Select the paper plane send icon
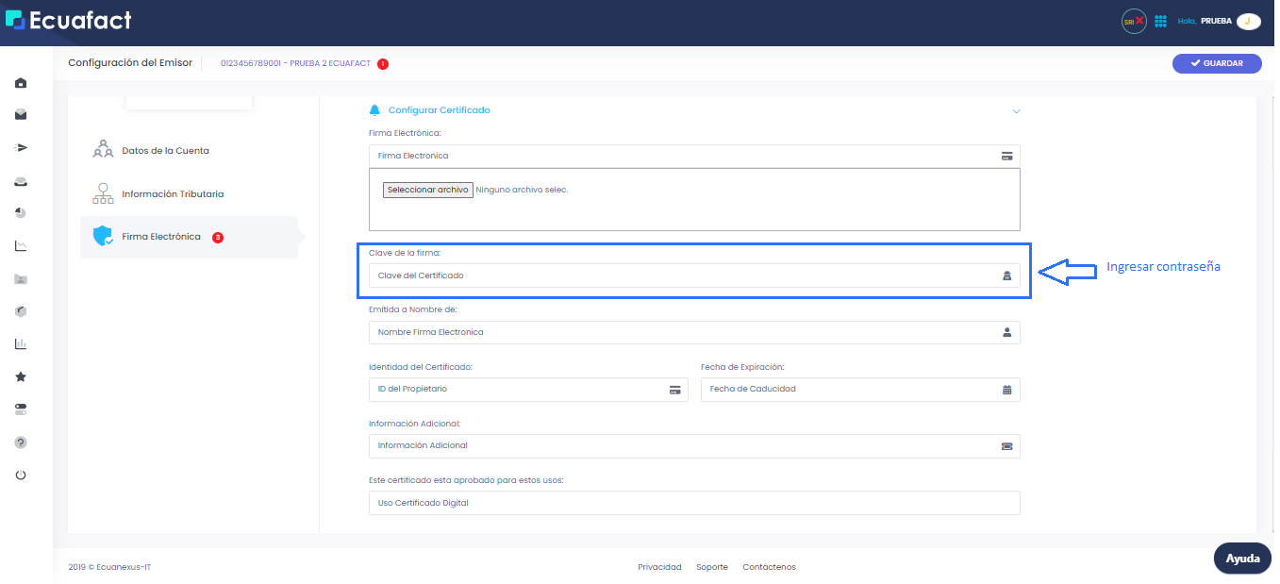 coord(21,147)
